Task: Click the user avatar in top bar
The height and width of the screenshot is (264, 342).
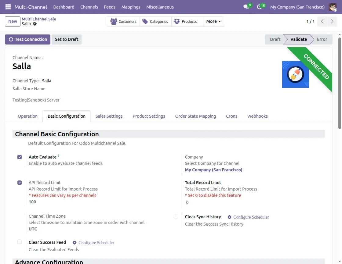Action: pyautogui.click(x=333, y=7)
